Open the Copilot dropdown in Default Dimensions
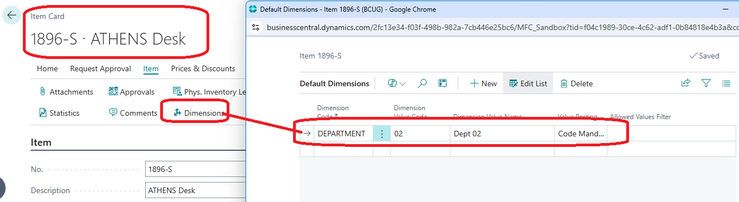Screen dimensions: 739x202 click(x=397, y=83)
